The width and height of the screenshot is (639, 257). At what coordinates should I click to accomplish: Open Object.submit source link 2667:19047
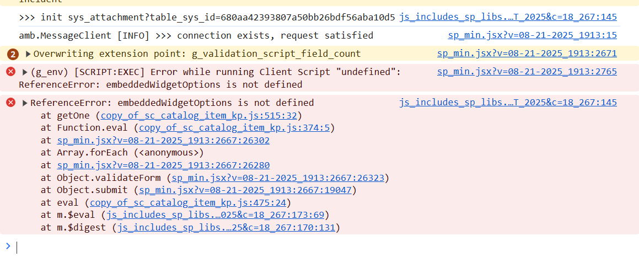pyautogui.click(x=246, y=190)
